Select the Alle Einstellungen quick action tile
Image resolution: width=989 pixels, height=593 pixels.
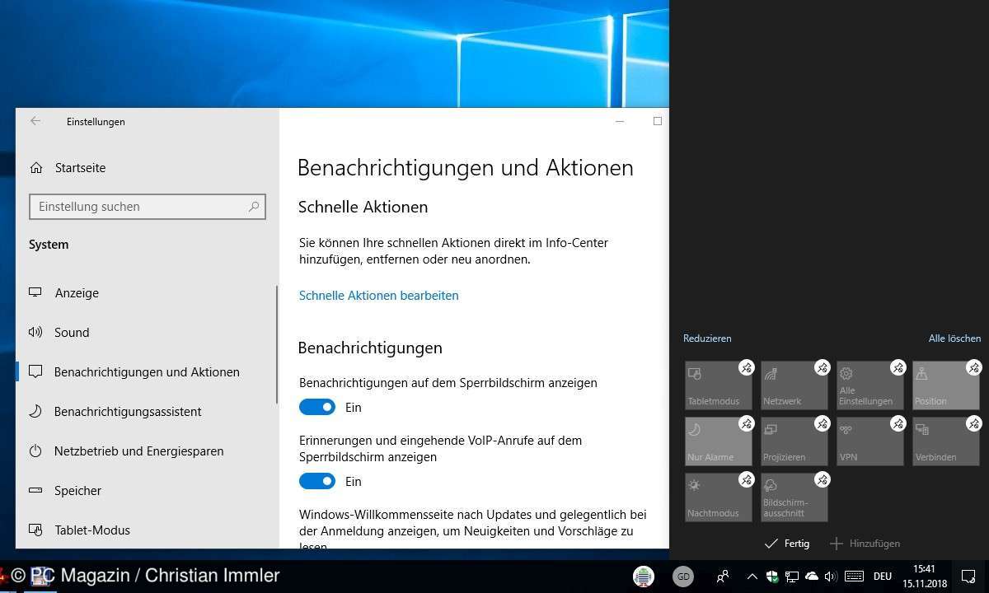[x=870, y=385]
